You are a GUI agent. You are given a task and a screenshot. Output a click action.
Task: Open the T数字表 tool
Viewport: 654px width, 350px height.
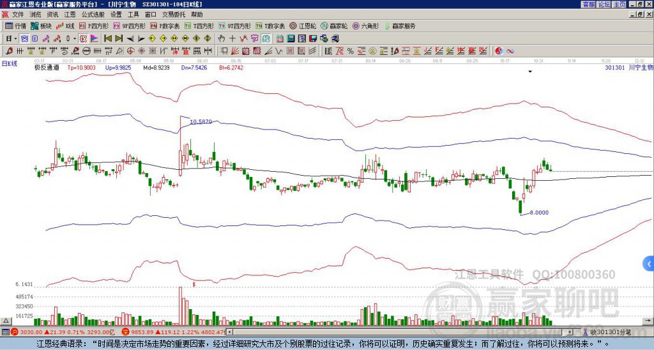270,26
